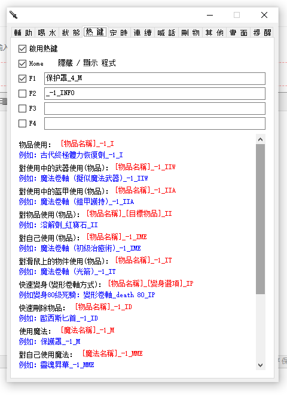
Task: Open the 提醒 tab
Action: point(262,33)
